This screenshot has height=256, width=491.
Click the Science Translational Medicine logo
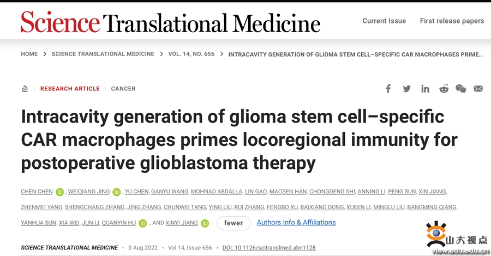[x=171, y=22]
